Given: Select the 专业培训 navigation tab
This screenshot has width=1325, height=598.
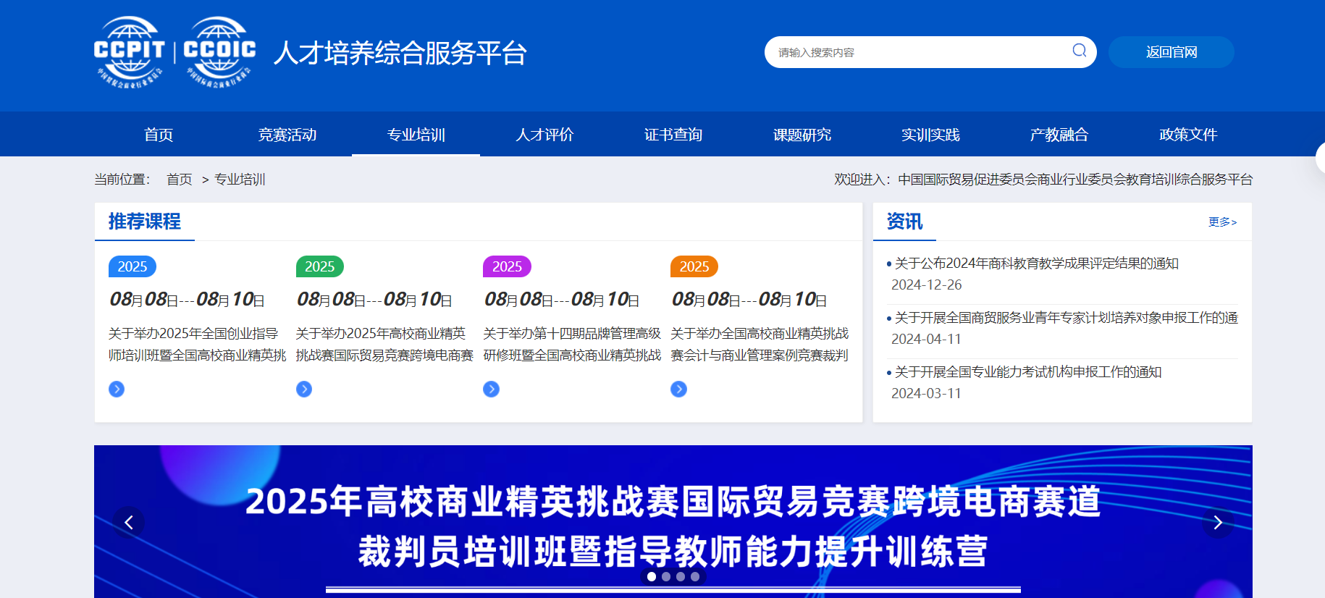Looking at the screenshot, I should tap(416, 135).
